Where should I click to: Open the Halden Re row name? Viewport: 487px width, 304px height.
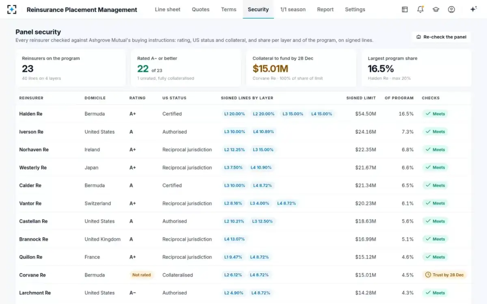31,114
